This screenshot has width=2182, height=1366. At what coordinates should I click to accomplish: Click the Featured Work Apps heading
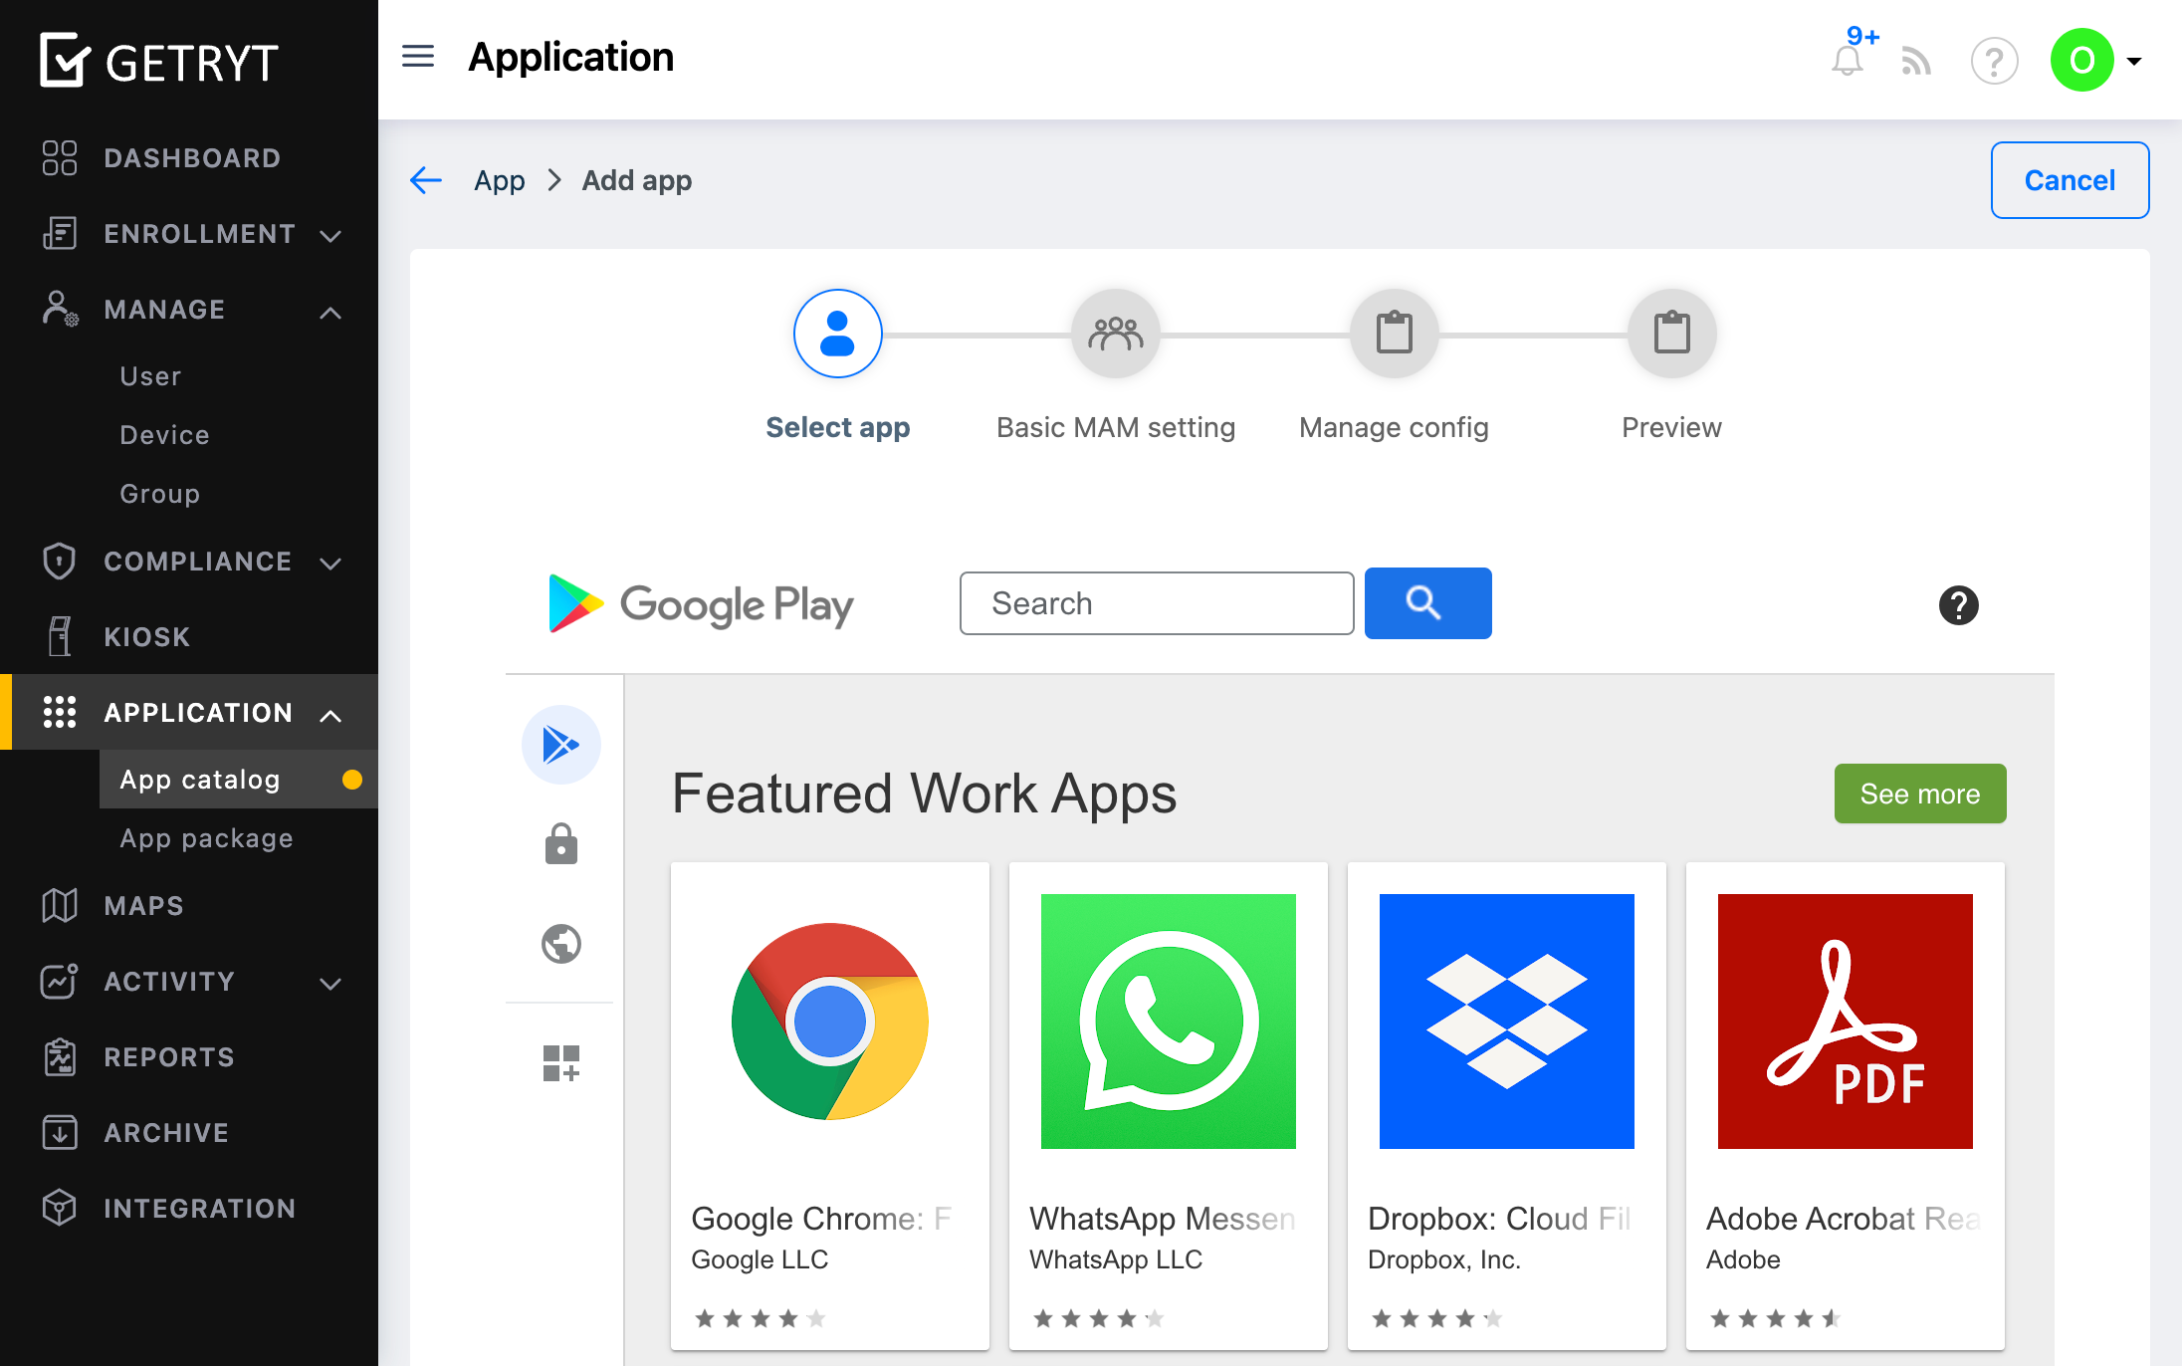(925, 794)
